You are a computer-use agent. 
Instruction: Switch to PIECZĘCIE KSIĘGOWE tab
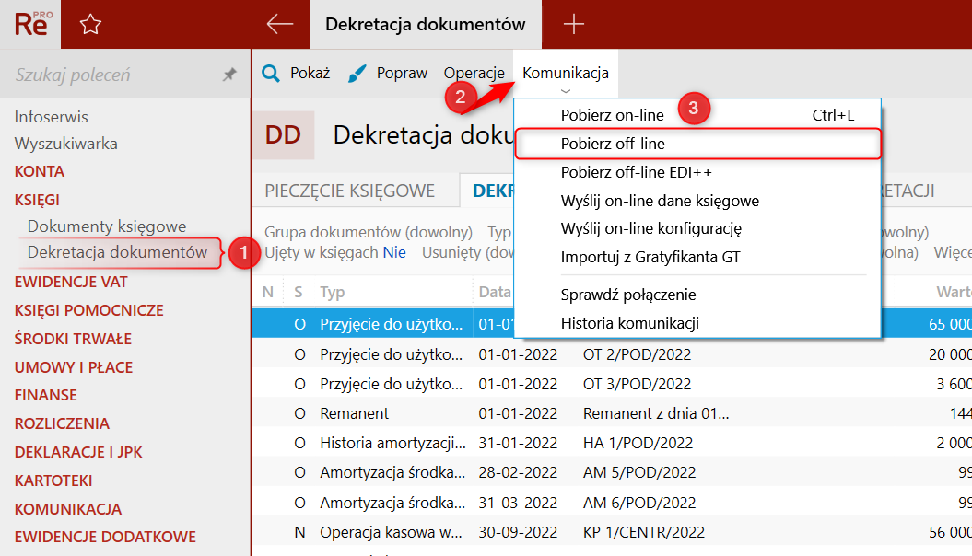[349, 191]
